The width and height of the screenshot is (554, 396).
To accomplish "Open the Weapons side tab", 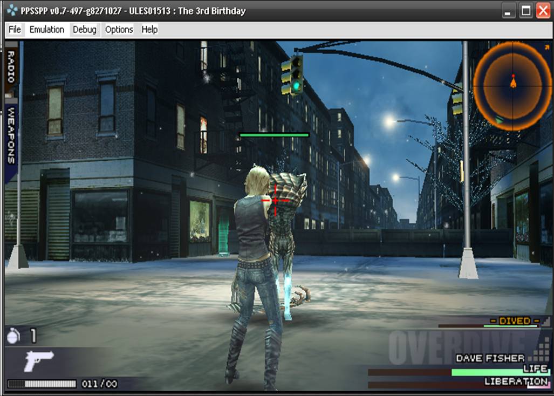I will click(x=11, y=135).
